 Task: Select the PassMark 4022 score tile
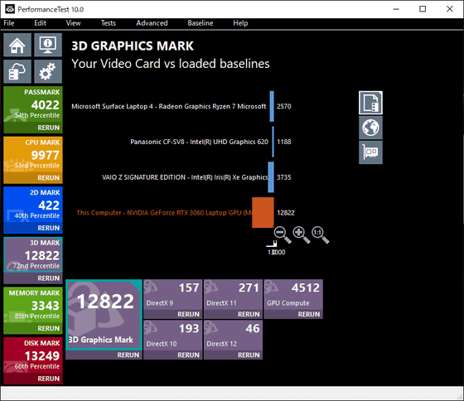point(33,104)
